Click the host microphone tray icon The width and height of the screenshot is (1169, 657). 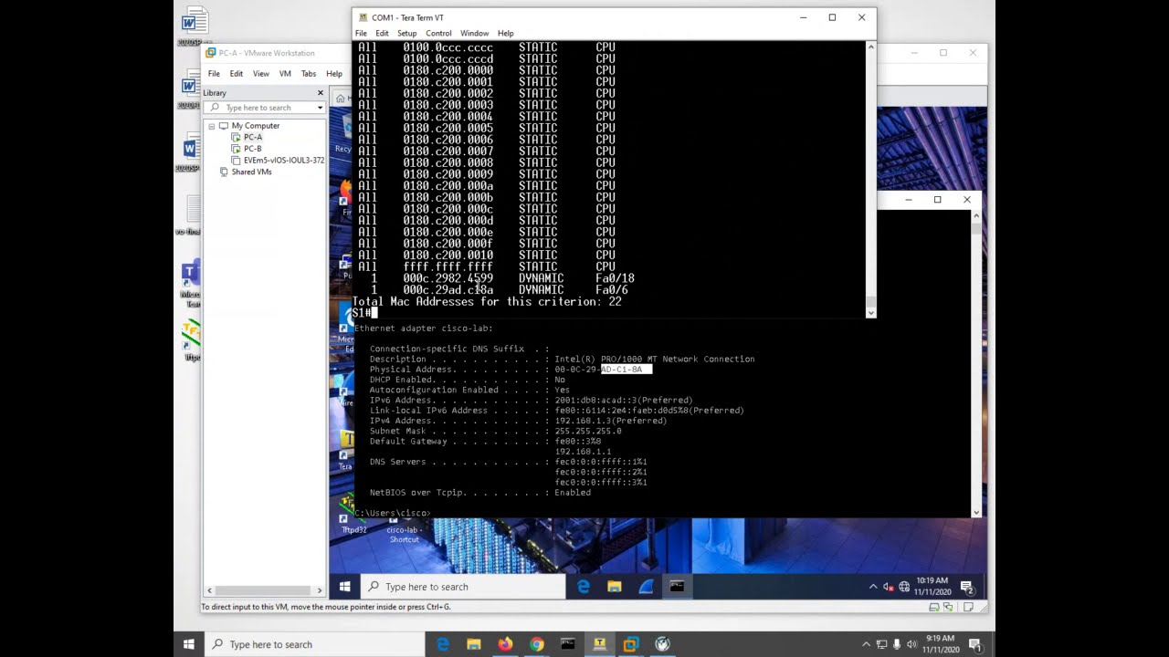(x=897, y=644)
